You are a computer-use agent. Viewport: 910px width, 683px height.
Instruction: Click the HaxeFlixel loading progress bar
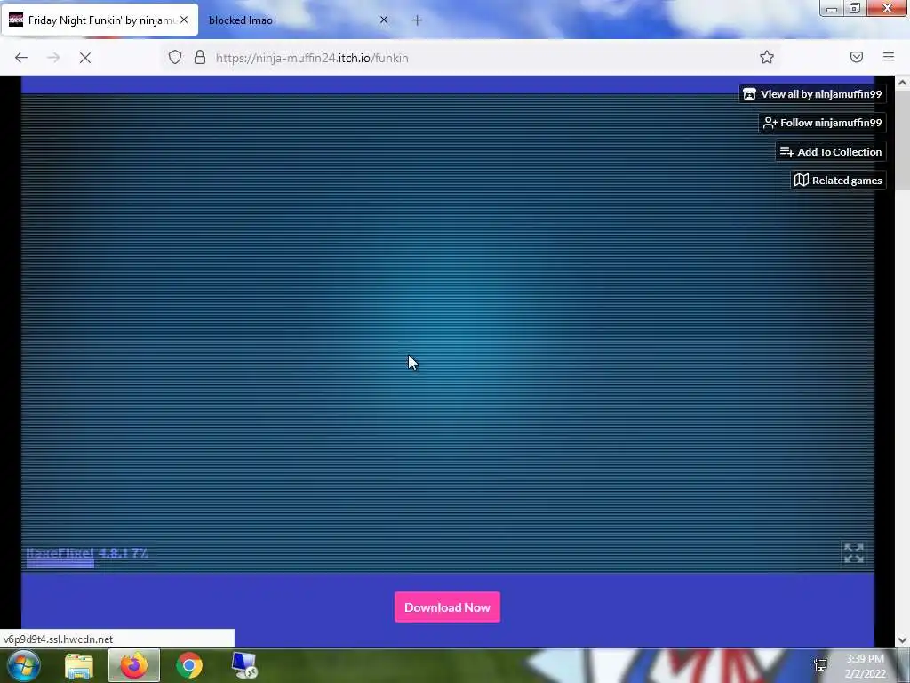[x=60, y=563]
